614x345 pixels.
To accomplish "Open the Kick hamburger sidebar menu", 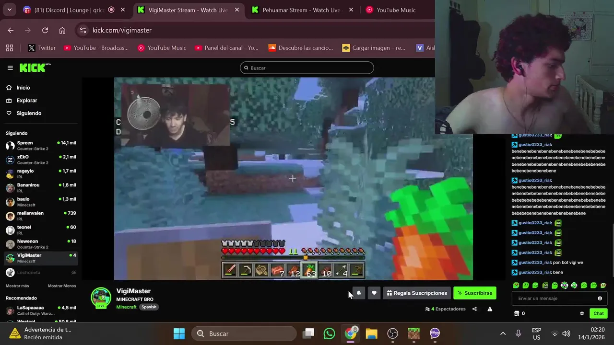I will click(x=10, y=68).
